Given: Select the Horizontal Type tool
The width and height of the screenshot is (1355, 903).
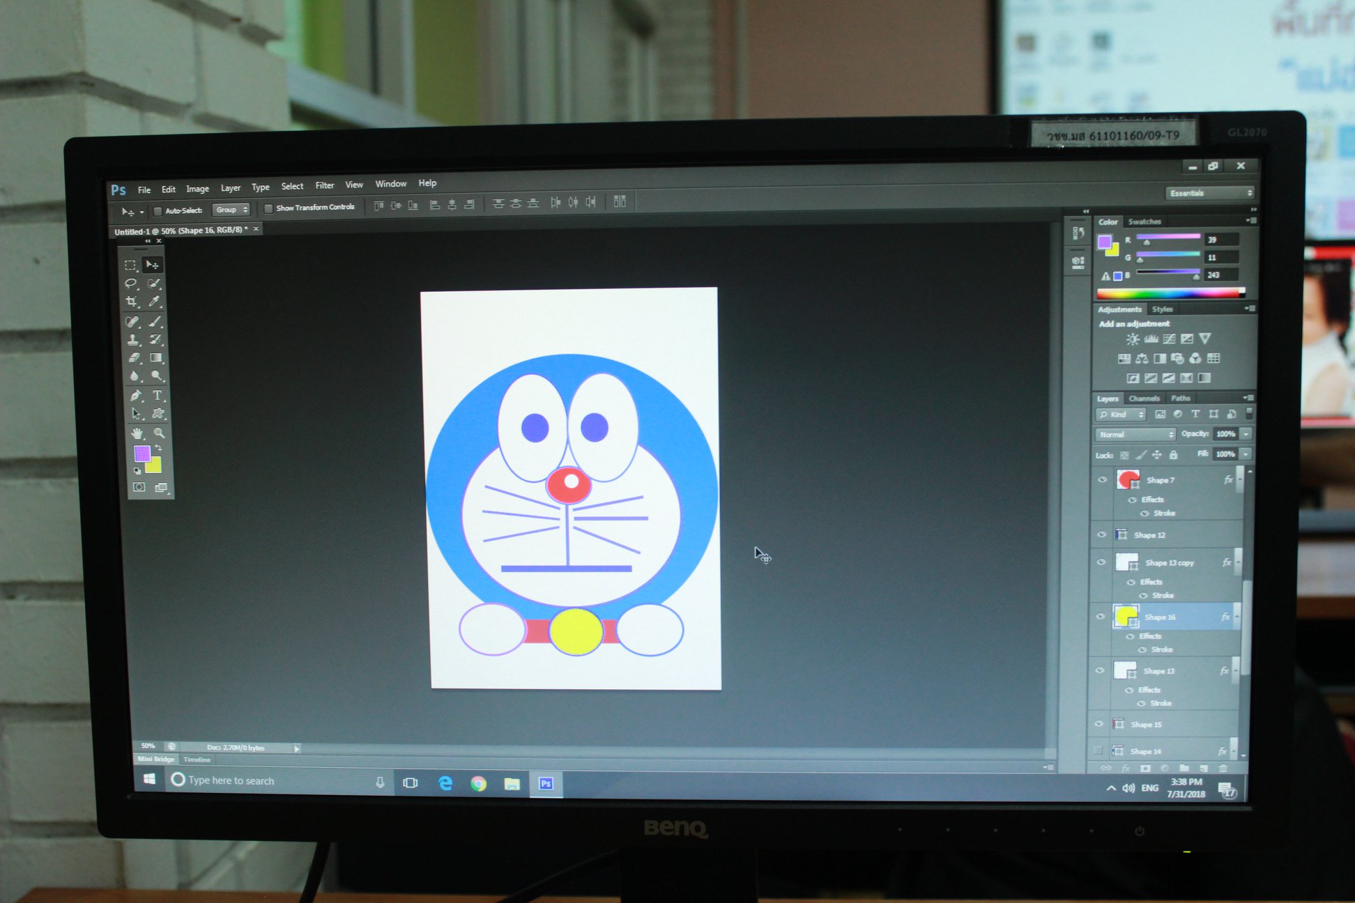Looking at the screenshot, I should coord(158,395).
